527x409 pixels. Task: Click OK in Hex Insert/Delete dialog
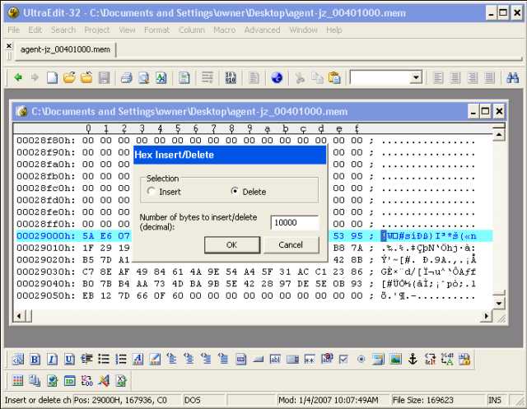pos(232,244)
